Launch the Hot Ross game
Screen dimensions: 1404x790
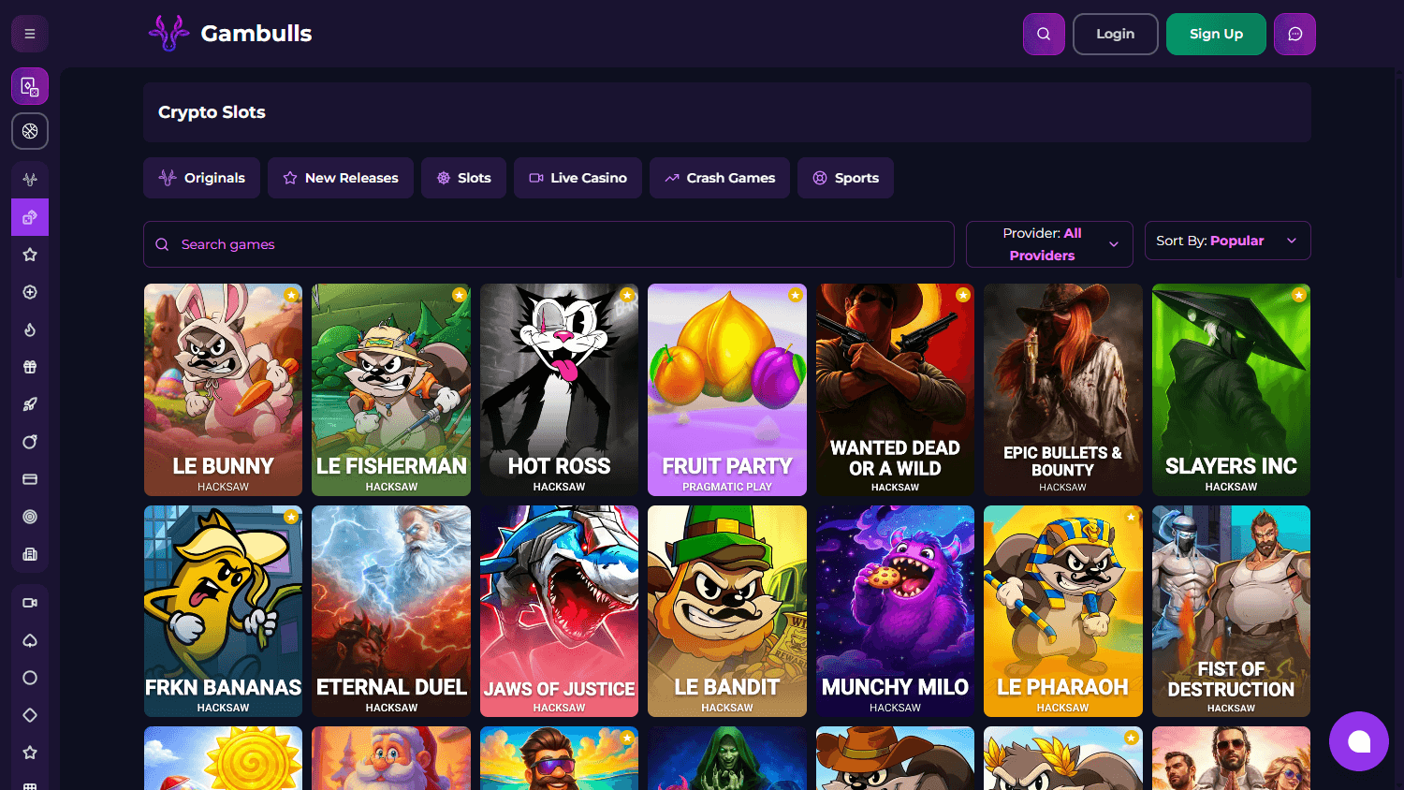pyautogui.click(x=559, y=389)
